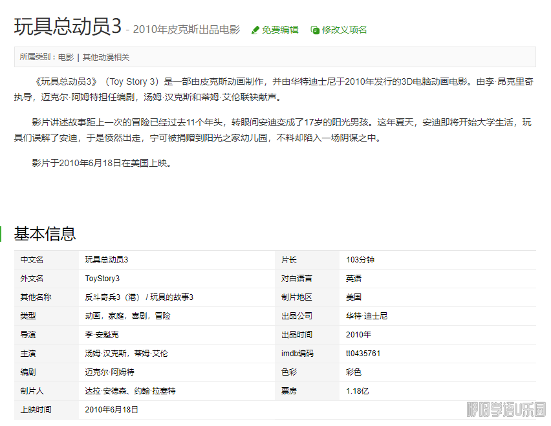The image size is (551, 426).
Task: Click the 出品公司 label
Action: 297,316
